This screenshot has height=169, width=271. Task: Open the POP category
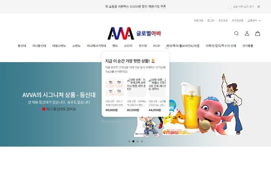point(156,46)
